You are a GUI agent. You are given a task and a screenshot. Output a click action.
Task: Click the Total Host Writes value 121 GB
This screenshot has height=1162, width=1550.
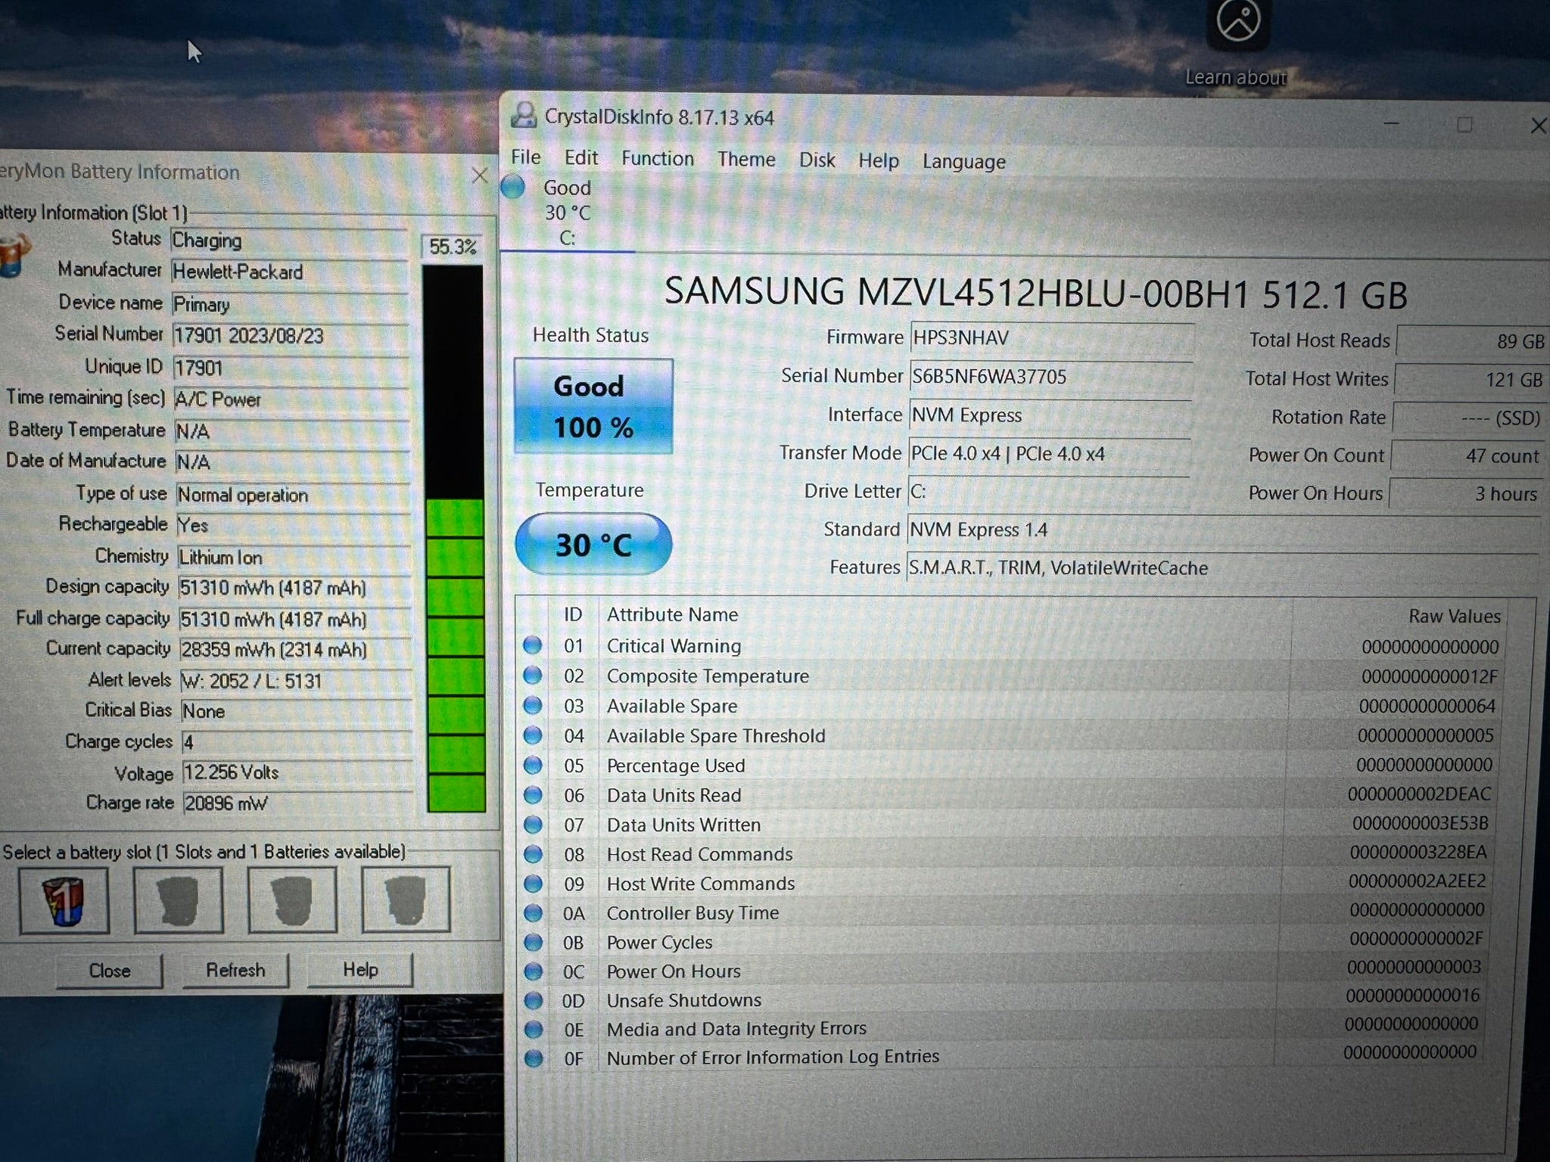pyautogui.click(x=1471, y=380)
